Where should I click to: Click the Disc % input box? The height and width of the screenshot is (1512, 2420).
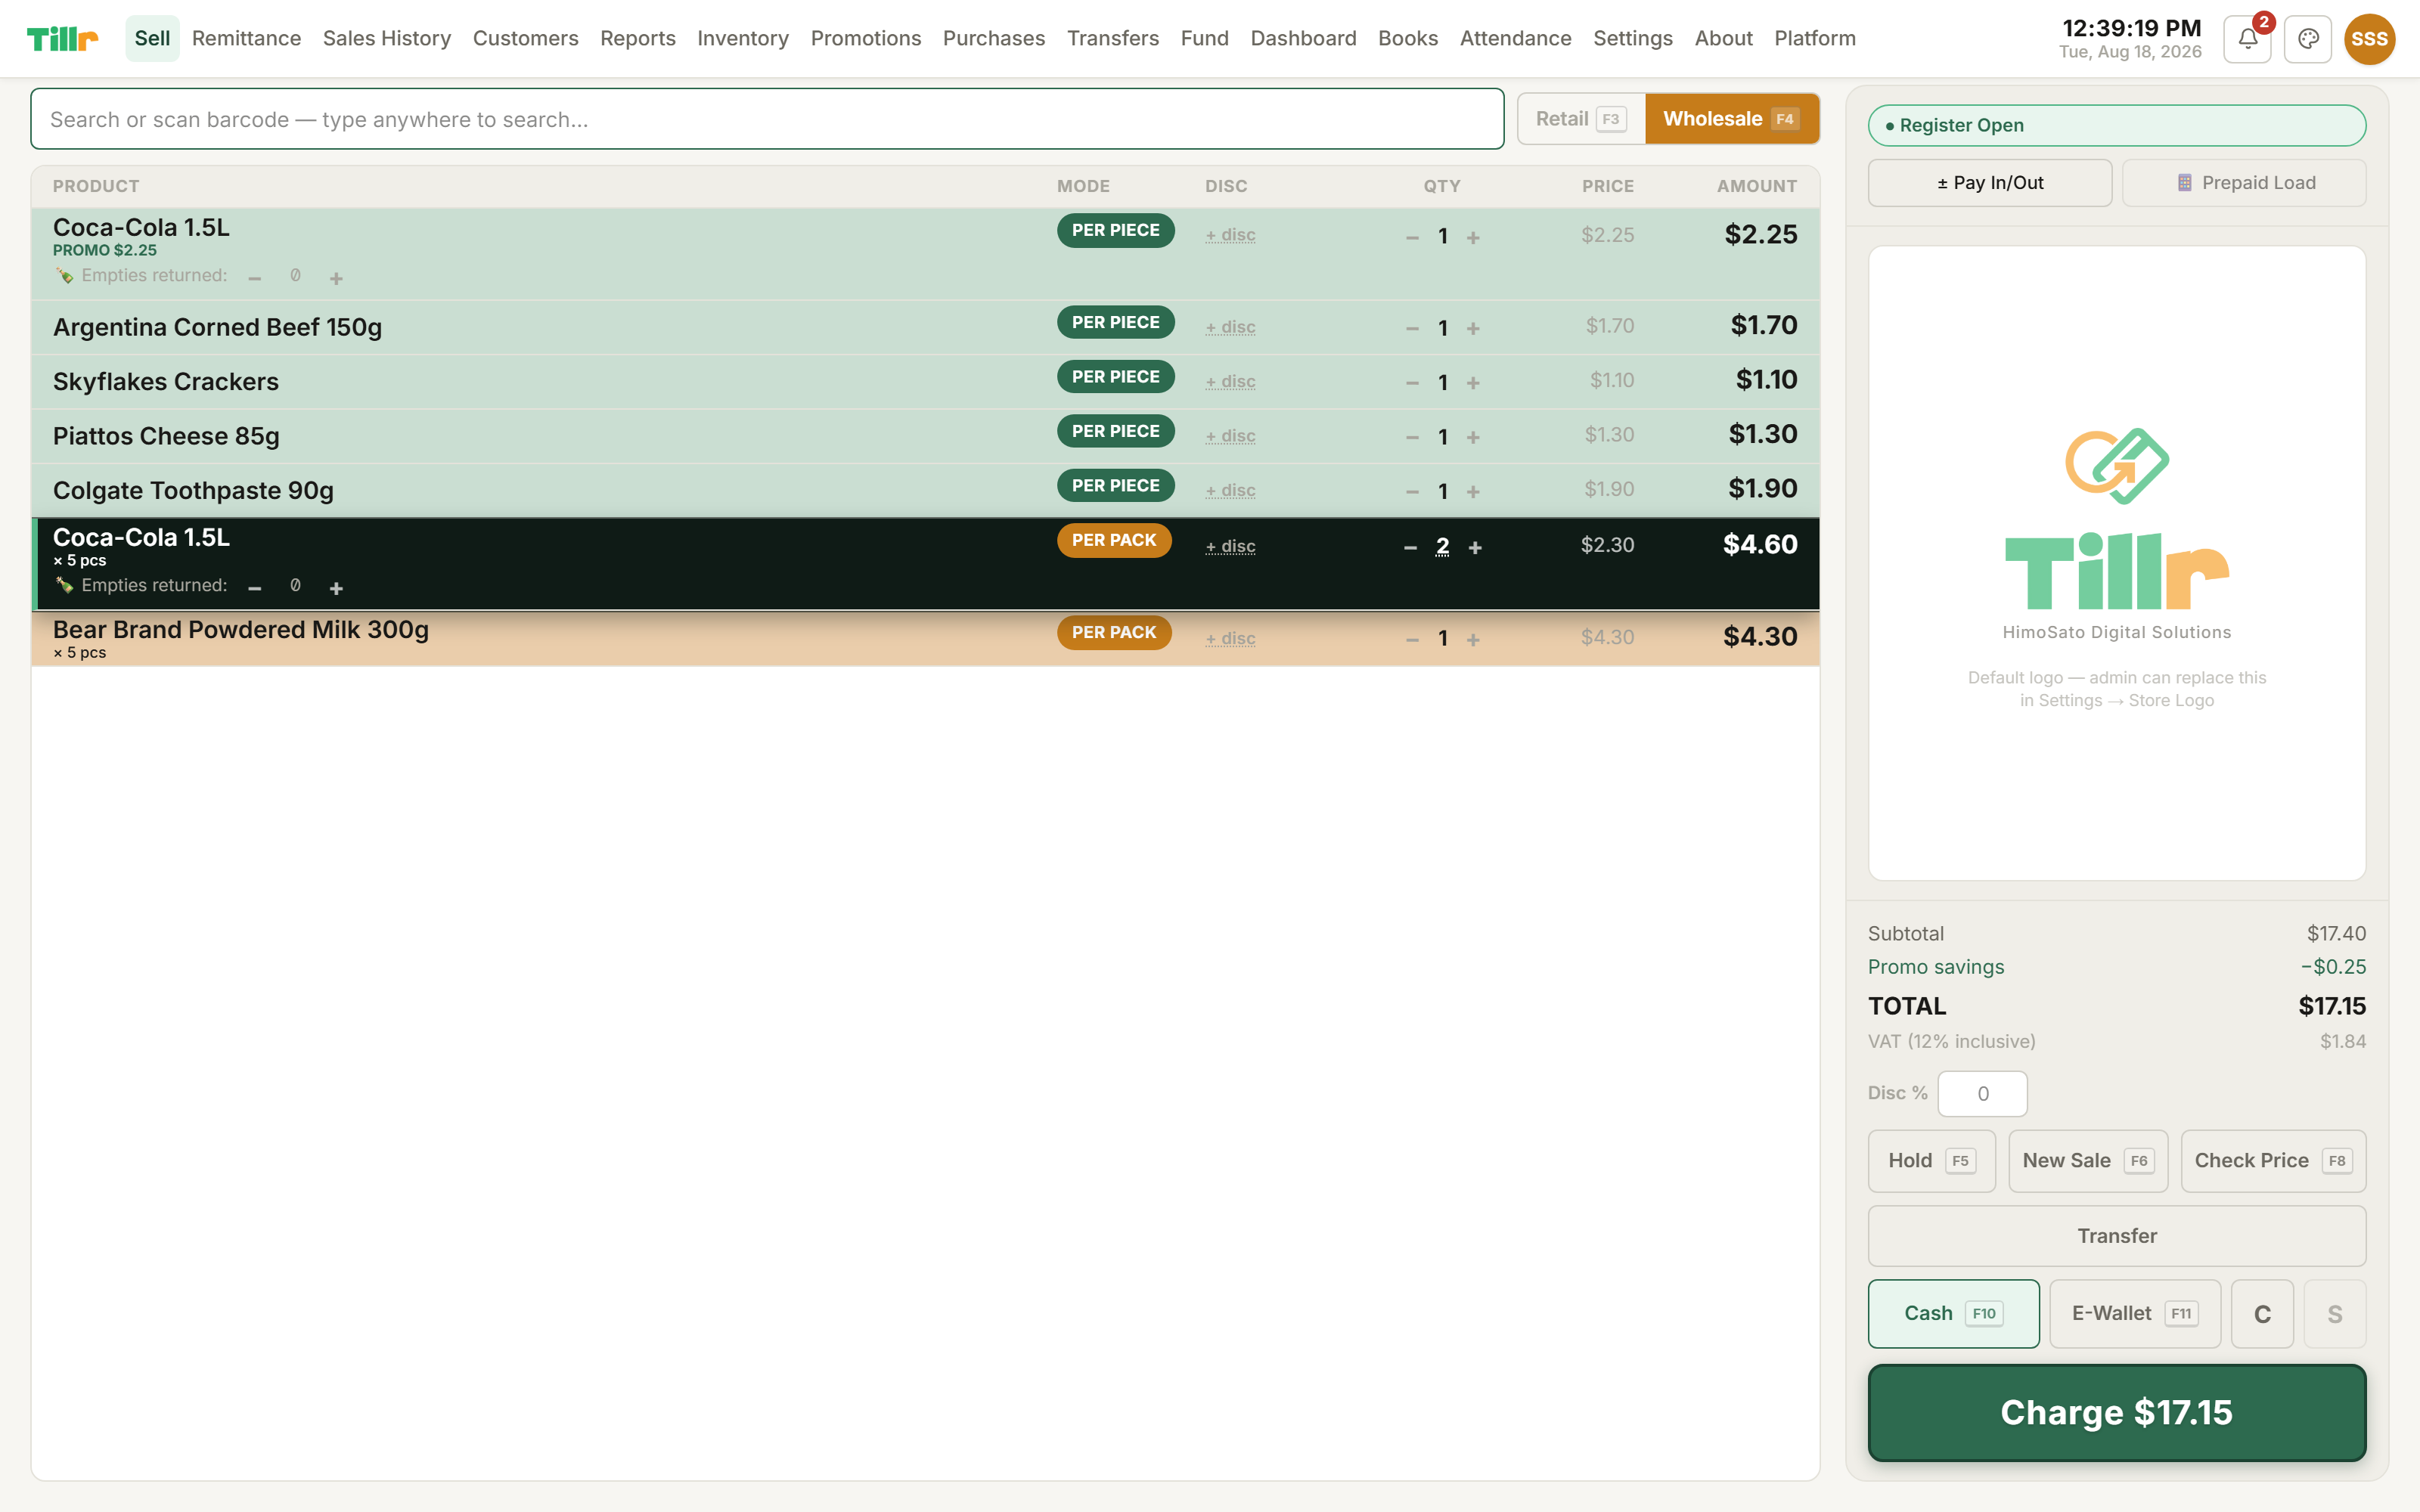(1982, 1094)
